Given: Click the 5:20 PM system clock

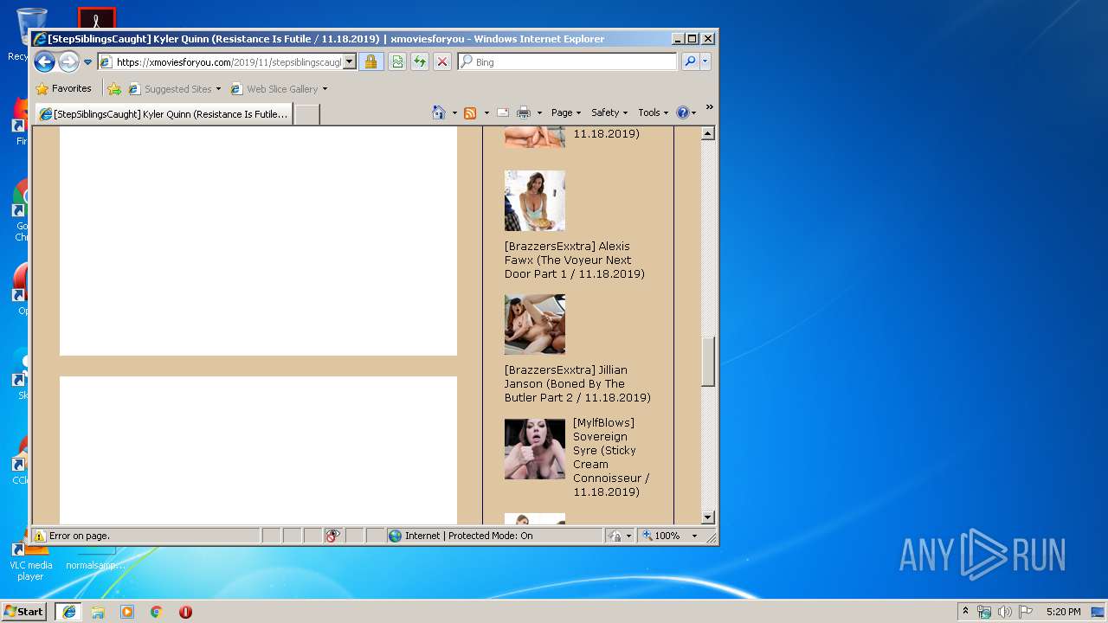Looking at the screenshot, I should point(1063,612).
